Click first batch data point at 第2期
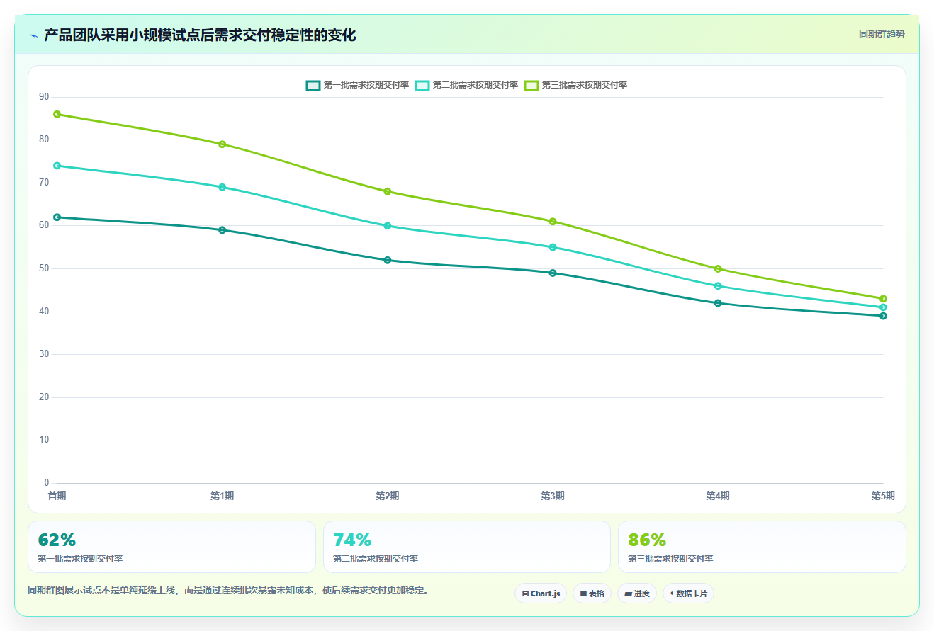 point(388,260)
